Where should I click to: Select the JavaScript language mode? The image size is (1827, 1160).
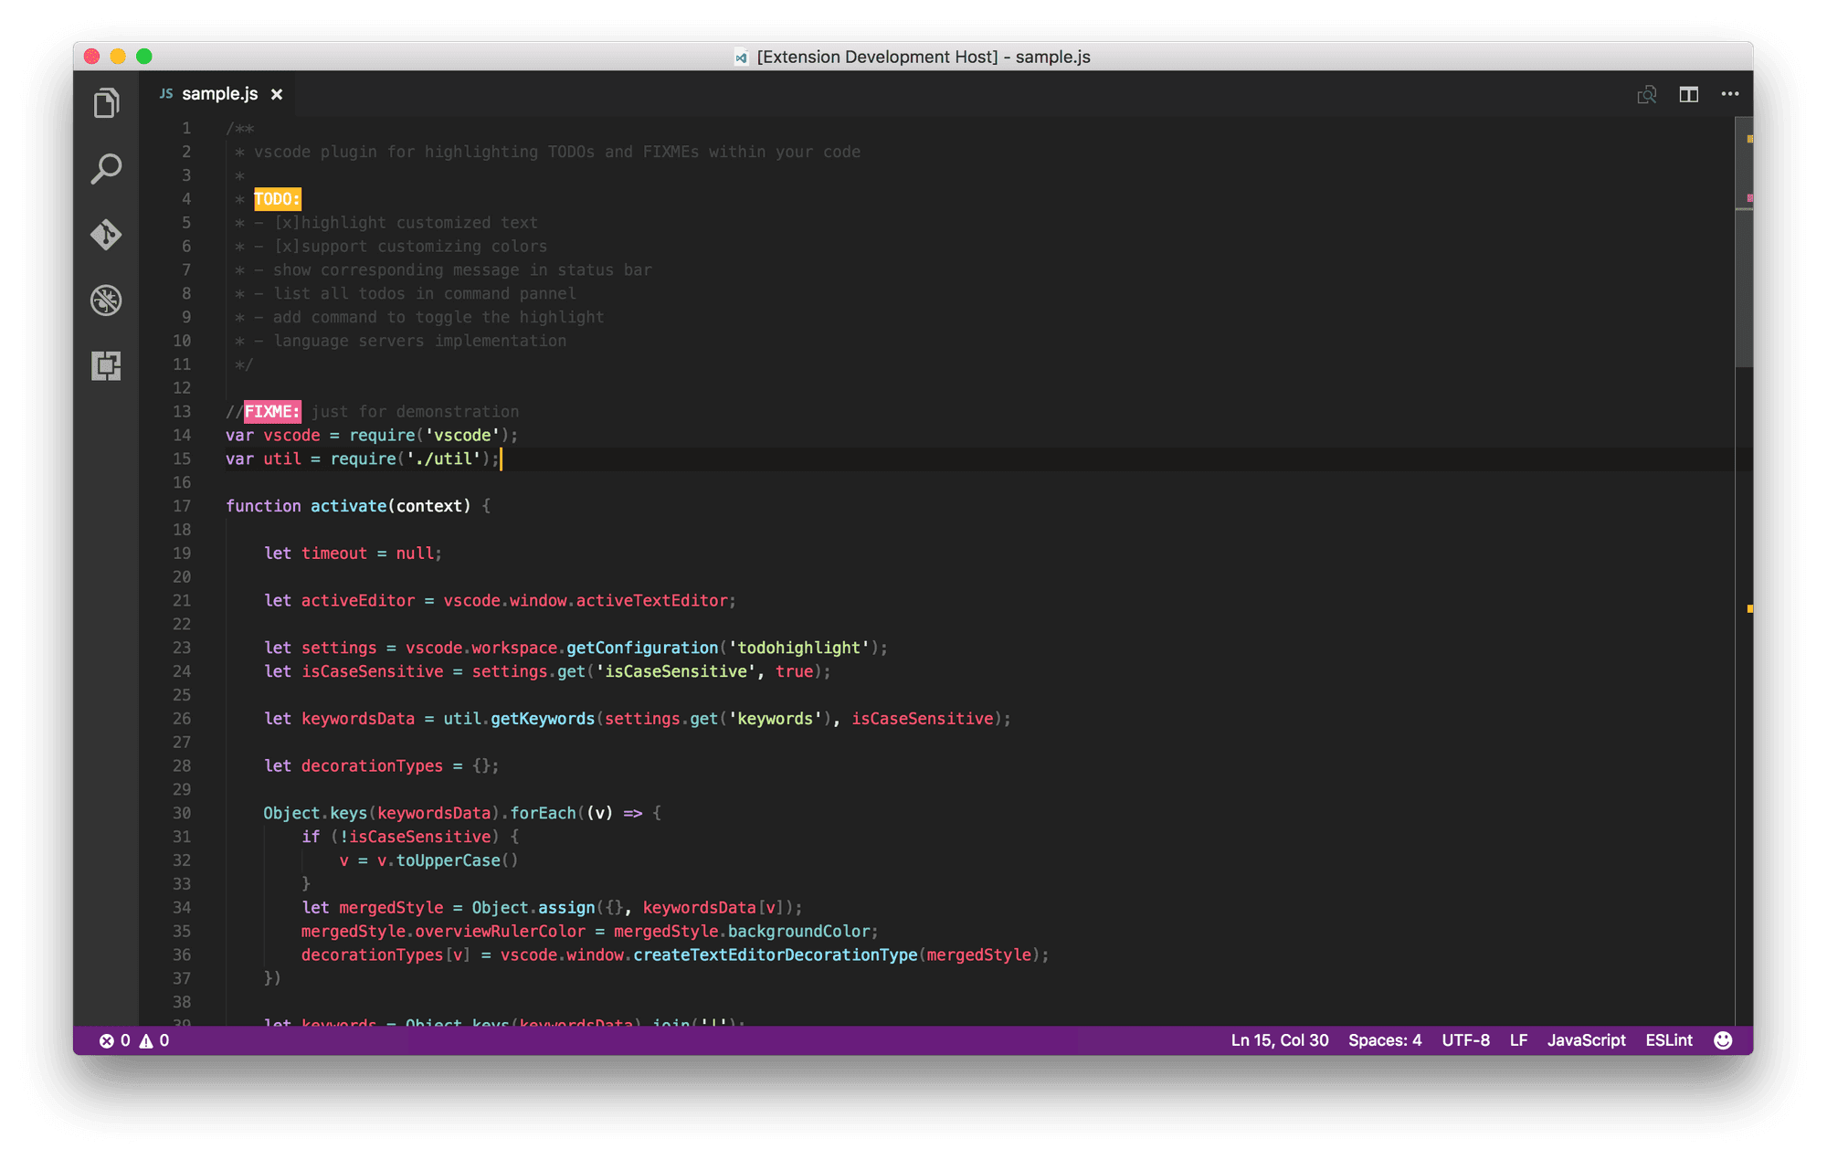click(x=1586, y=1040)
